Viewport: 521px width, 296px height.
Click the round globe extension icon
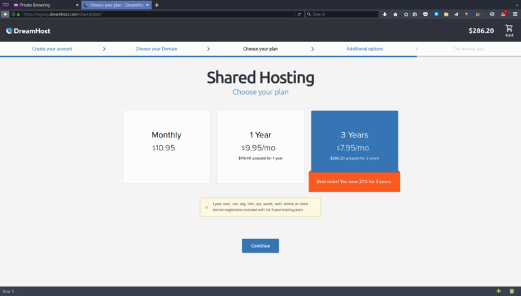click(492, 14)
